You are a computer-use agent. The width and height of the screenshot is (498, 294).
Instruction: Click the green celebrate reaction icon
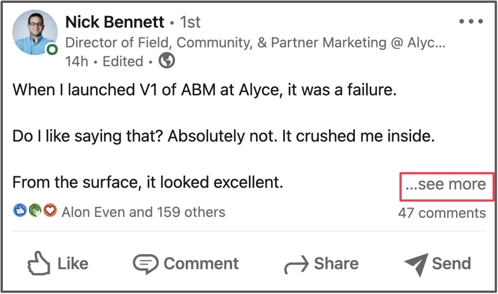click(x=35, y=210)
